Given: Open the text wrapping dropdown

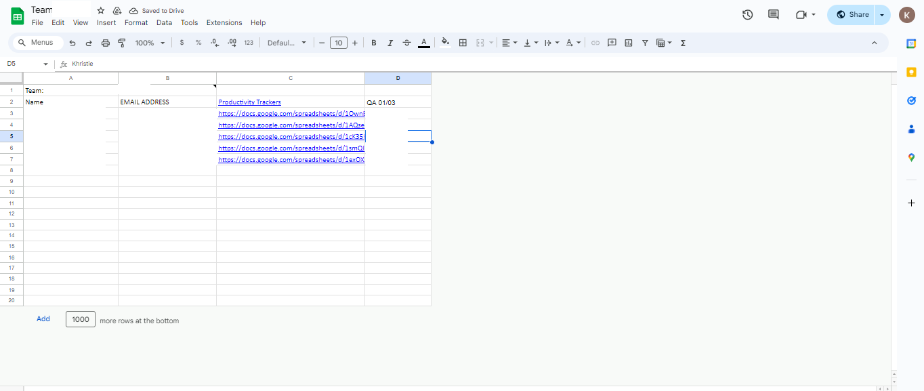Looking at the screenshot, I should pos(551,43).
